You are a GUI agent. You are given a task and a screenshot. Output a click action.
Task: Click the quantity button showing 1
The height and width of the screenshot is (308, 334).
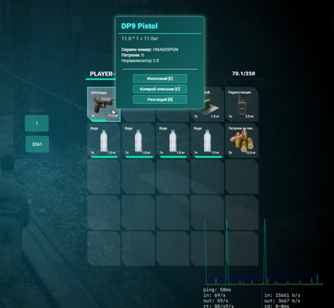pyautogui.click(x=37, y=123)
